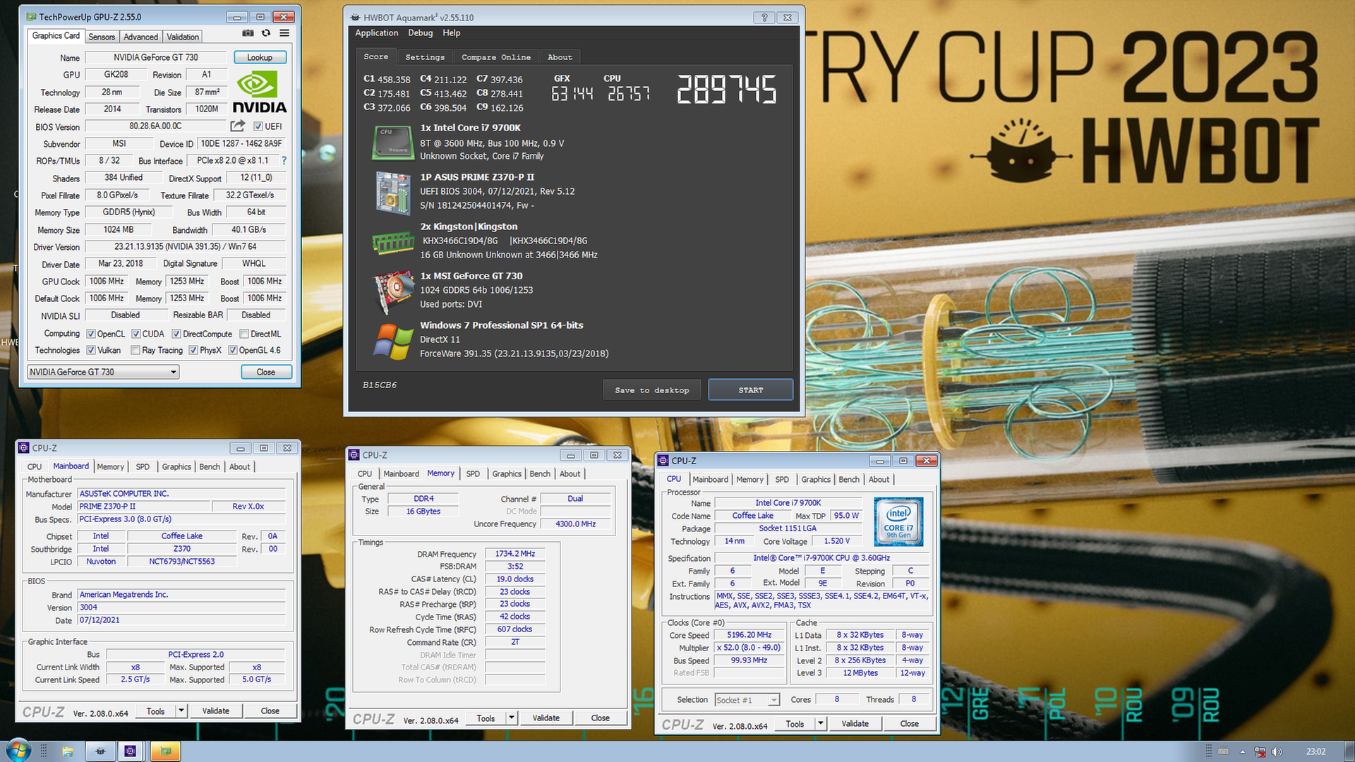Switch to the CPU-Z taskbar icon

coord(131,751)
